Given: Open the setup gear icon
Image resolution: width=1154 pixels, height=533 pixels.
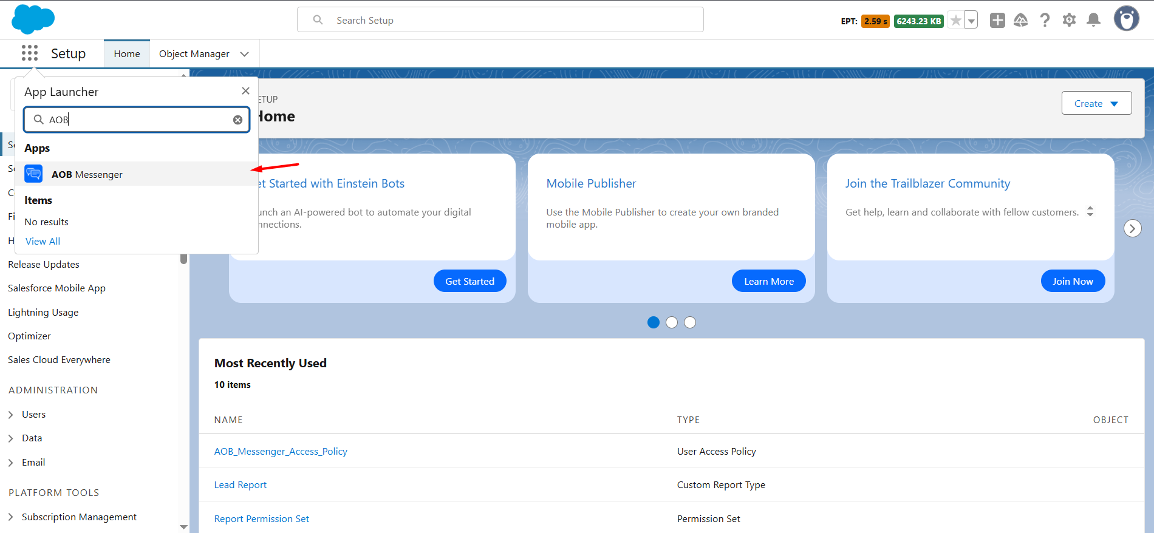Looking at the screenshot, I should point(1069,21).
